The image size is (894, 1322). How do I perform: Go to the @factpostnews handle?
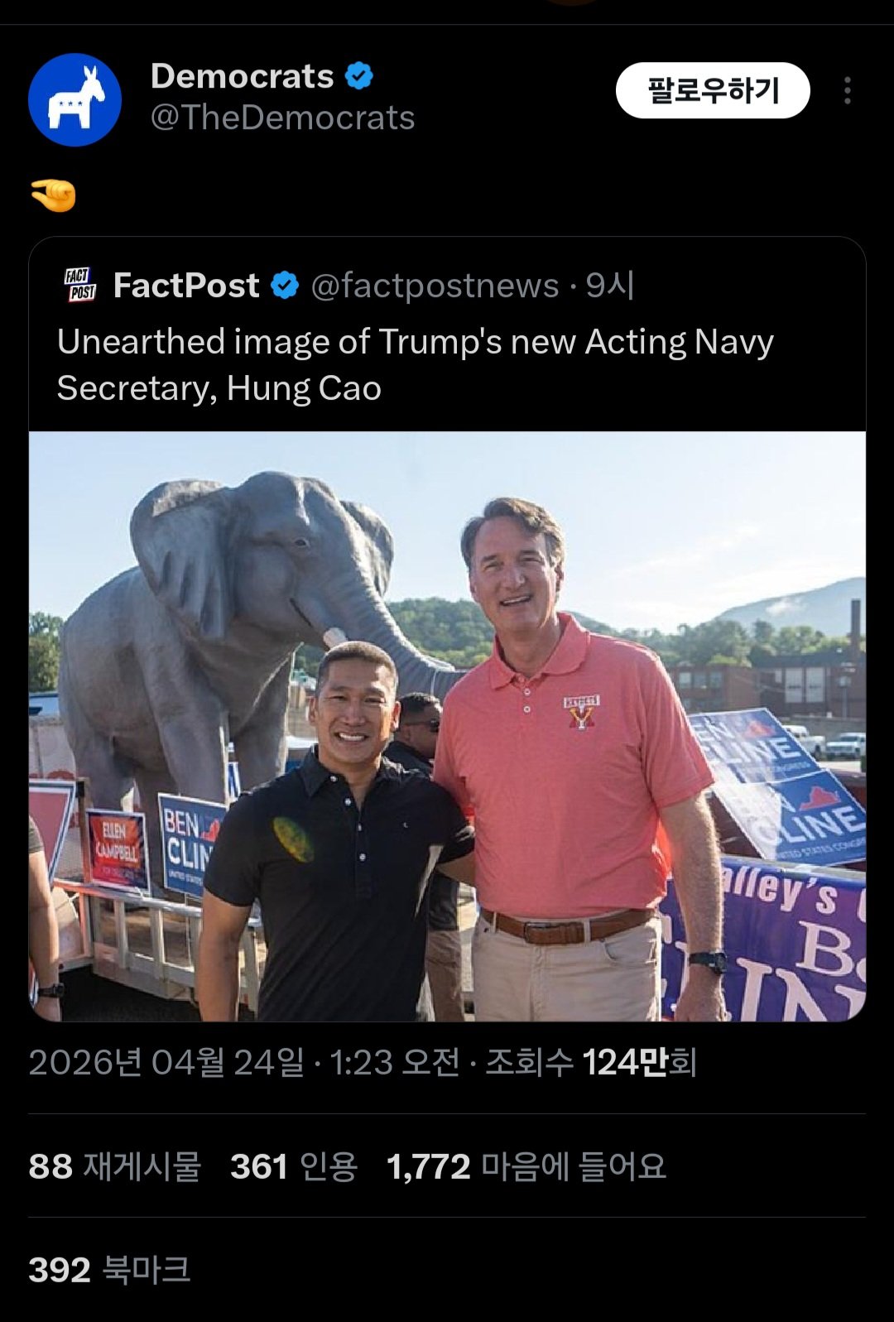click(x=435, y=286)
